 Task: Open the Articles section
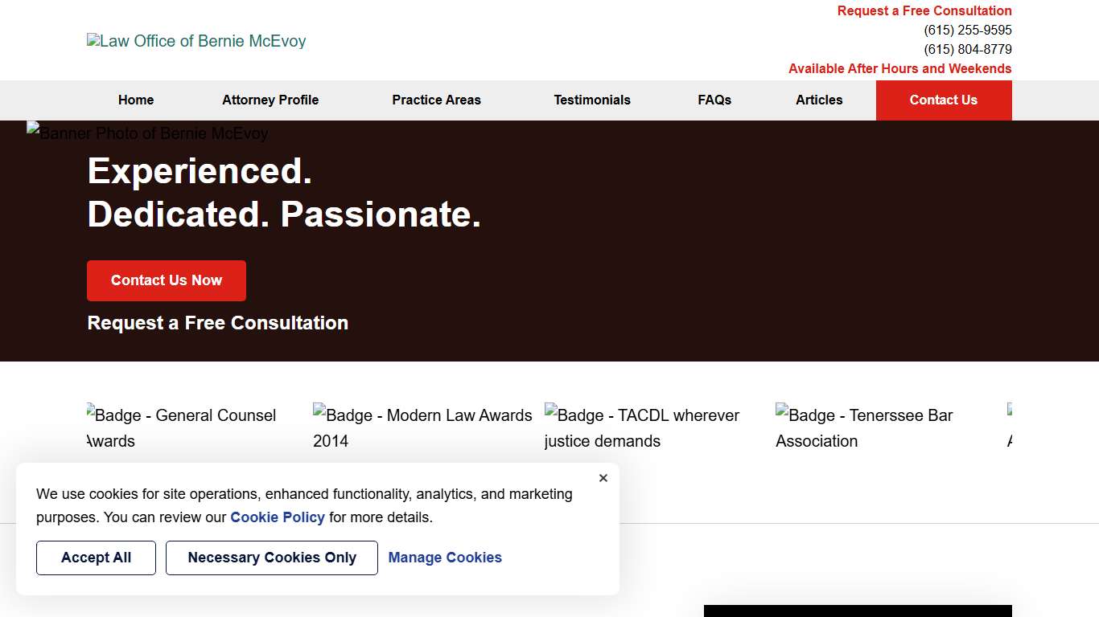819,100
